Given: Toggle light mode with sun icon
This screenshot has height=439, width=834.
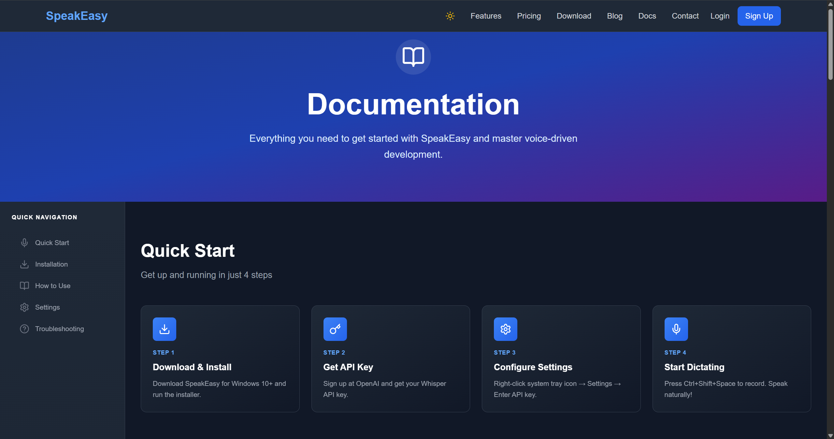Looking at the screenshot, I should pos(450,16).
